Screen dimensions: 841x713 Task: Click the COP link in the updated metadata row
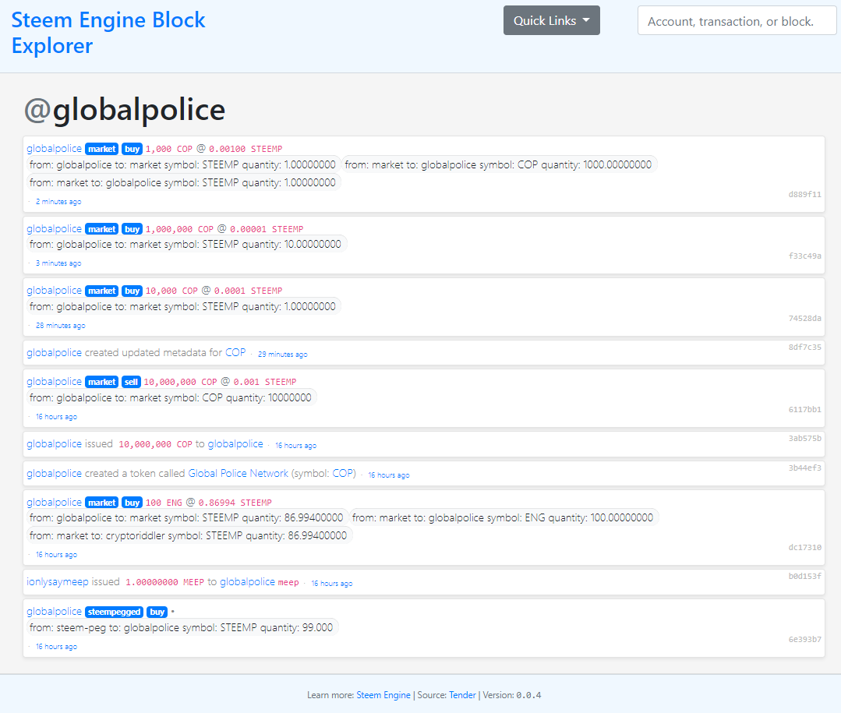(235, 353)
